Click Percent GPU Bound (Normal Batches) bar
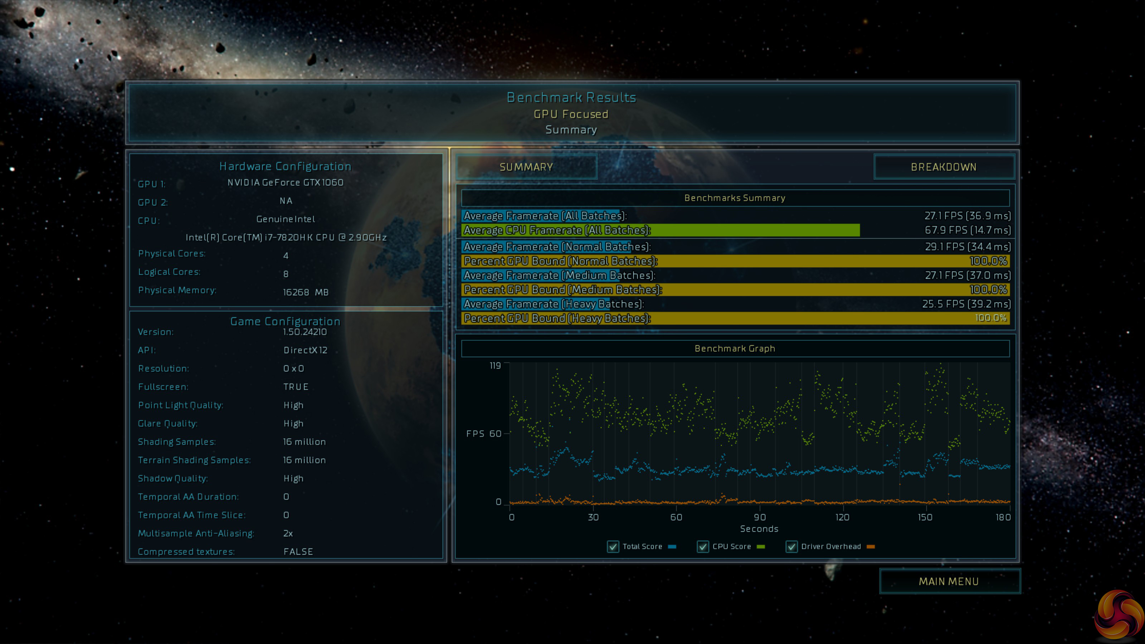Viewport: 1145px width, 644px height. [735, 261]
